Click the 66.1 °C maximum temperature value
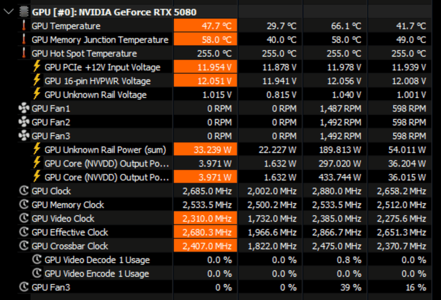The image size is (441, 300). pyautogui.click(x=346, y=26)
